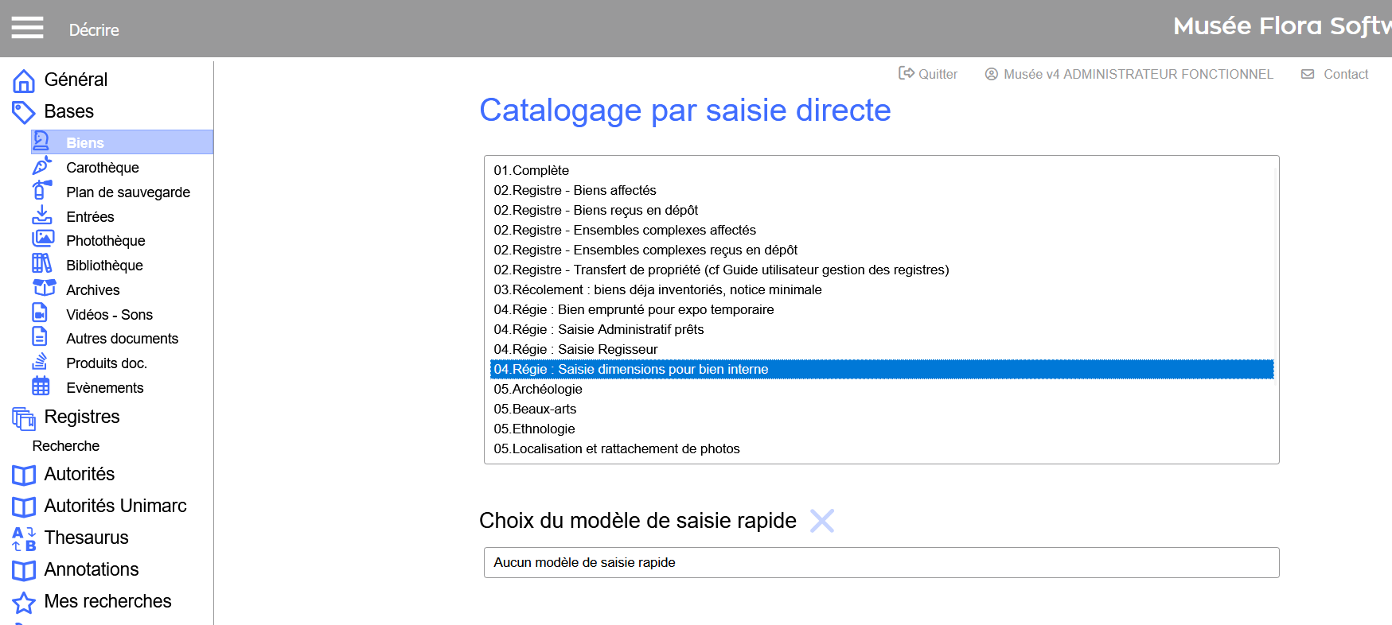
Task: Select 04.Régie : Bien emprunté pour expo temporaire
Action: point(882,309)
